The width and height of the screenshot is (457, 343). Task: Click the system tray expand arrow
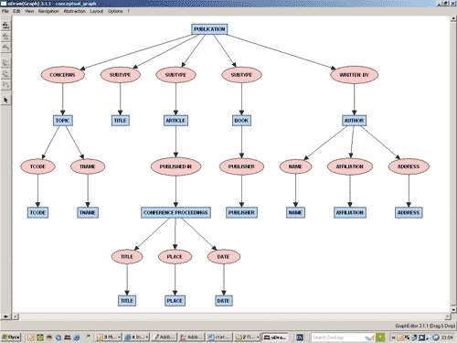coord(393,338)
